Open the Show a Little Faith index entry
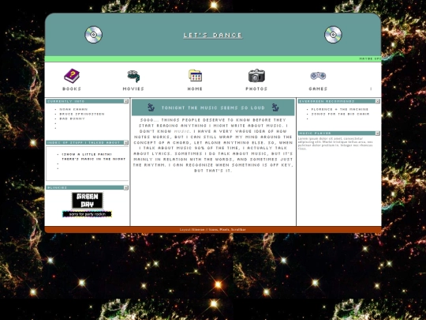The height and width of the screenshot is (320, 426). coord(94,156)
